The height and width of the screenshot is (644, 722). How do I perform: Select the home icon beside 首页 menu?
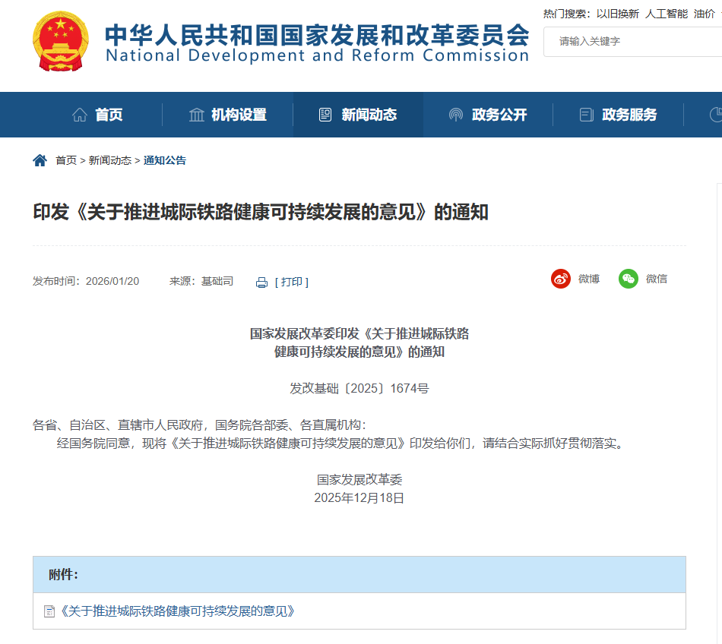pyautogui.click(x=78, y=114)
